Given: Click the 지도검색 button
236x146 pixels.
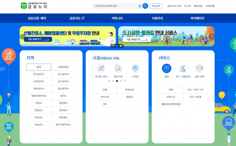Looking at the screenshot, I should (156, 6).
